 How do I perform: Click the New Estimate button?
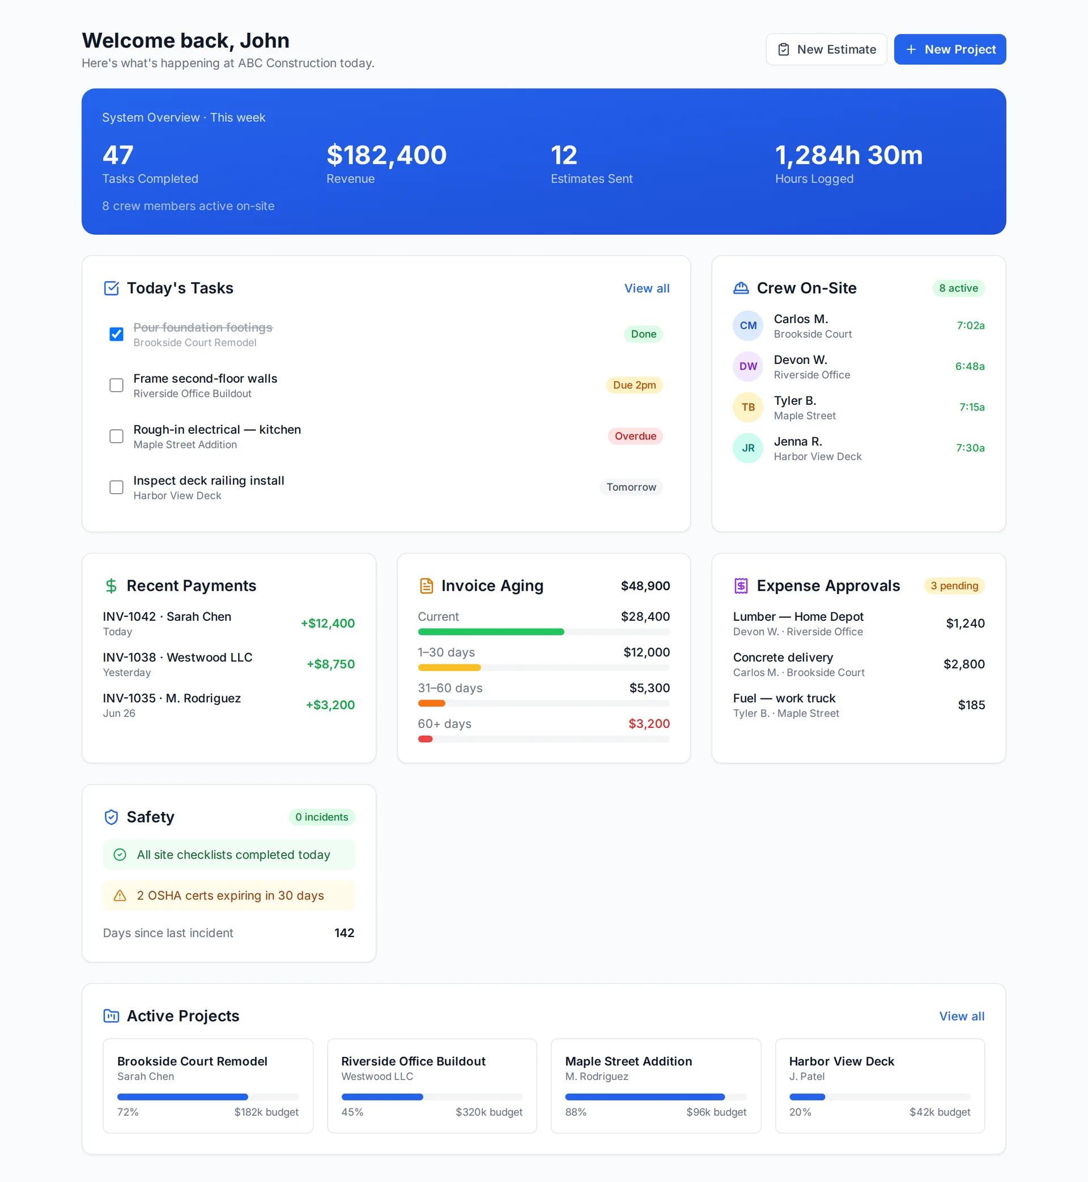tap(826, 49)
